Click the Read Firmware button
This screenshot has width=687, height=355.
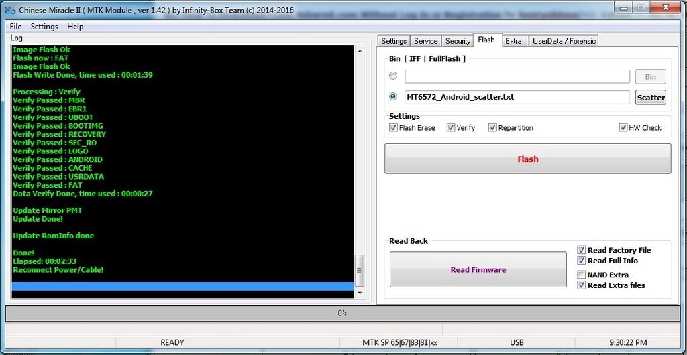(478, 270)
